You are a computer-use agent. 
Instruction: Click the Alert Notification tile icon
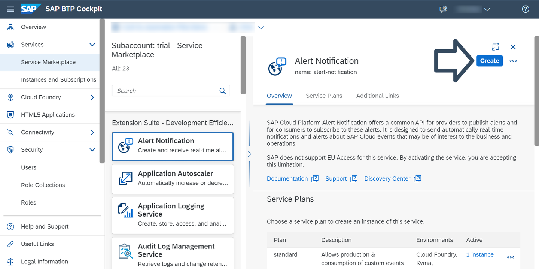click(126, 145)
